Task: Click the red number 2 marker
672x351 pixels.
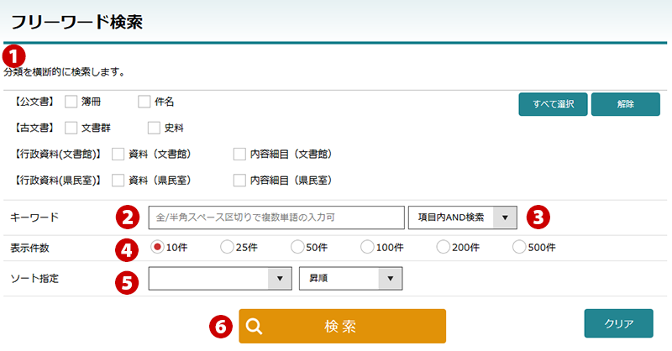Action: [128, 217]
